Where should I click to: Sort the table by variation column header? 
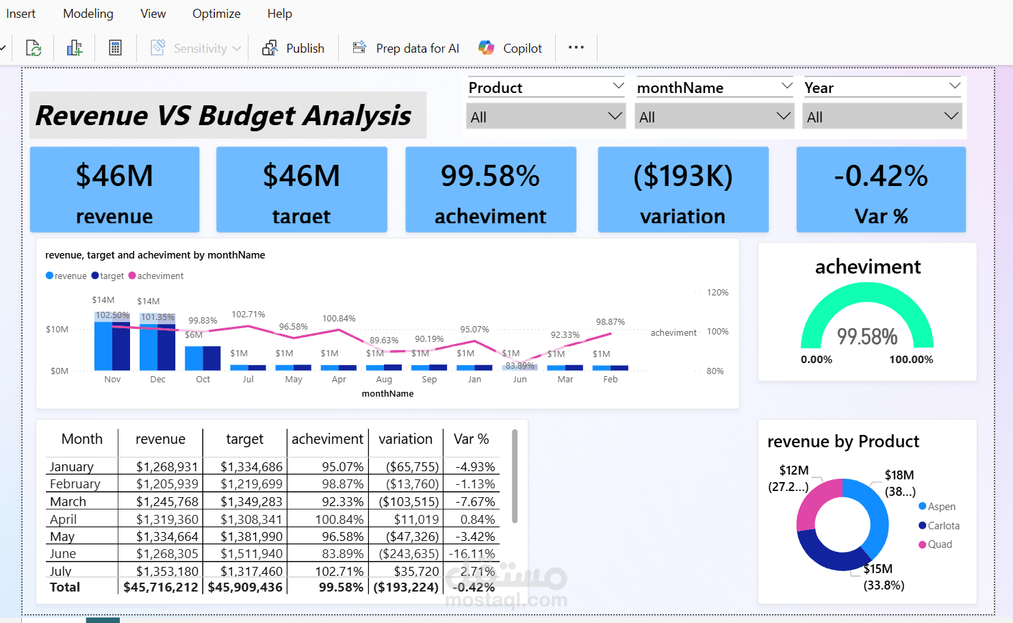(405, 439)
